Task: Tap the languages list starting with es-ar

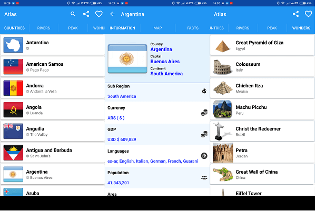Action: [x=153, y=161]
